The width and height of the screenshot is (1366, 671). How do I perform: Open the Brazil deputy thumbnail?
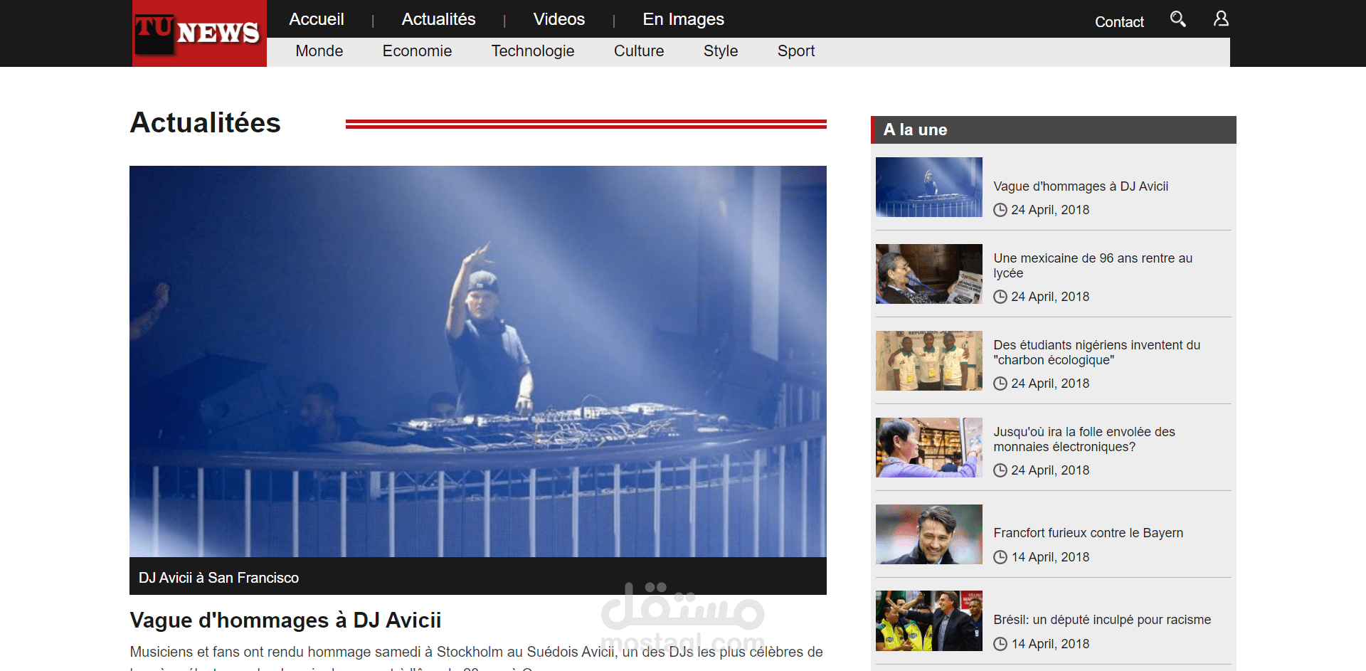pyautogui.click(x=929, y=621)
